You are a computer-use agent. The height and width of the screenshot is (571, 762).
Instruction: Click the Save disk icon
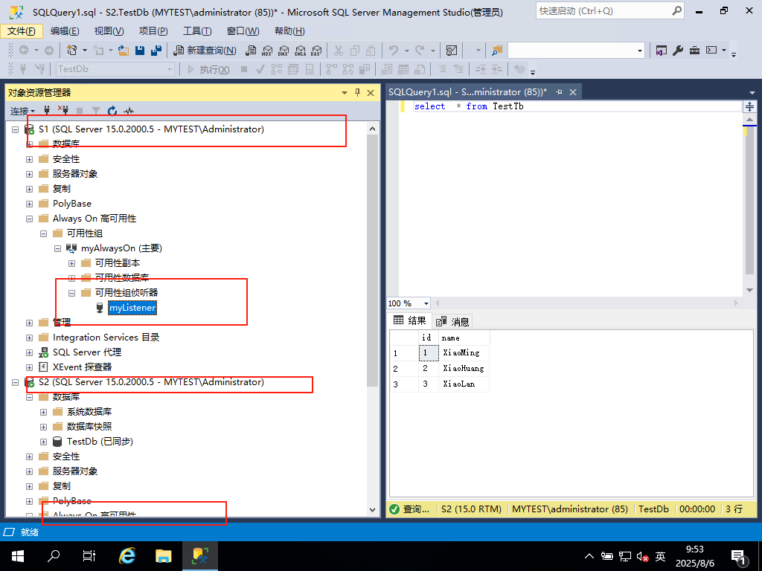point(140,50)
